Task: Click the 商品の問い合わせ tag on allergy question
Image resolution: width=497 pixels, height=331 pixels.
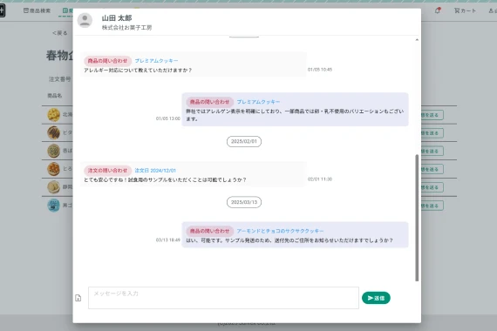Action: click(x=107, y=61)
